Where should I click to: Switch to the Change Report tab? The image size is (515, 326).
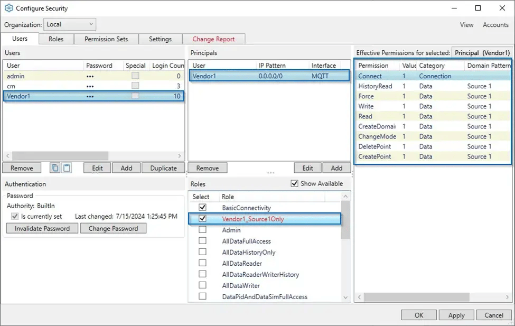pos(213,39)
